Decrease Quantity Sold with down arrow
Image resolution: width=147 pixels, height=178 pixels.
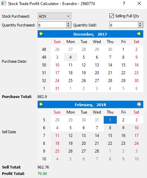click(140, 26)
